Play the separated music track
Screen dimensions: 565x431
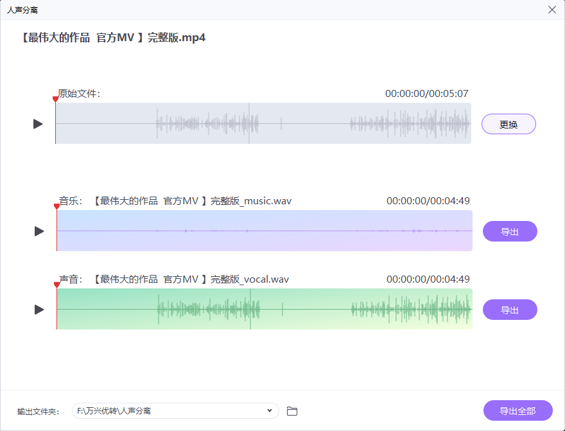click(38, 231)
